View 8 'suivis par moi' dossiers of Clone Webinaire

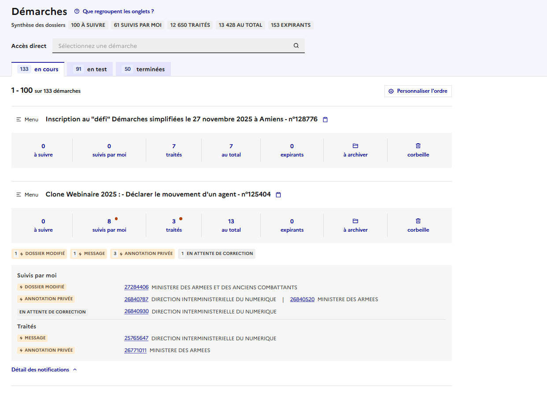click(109, 226)
